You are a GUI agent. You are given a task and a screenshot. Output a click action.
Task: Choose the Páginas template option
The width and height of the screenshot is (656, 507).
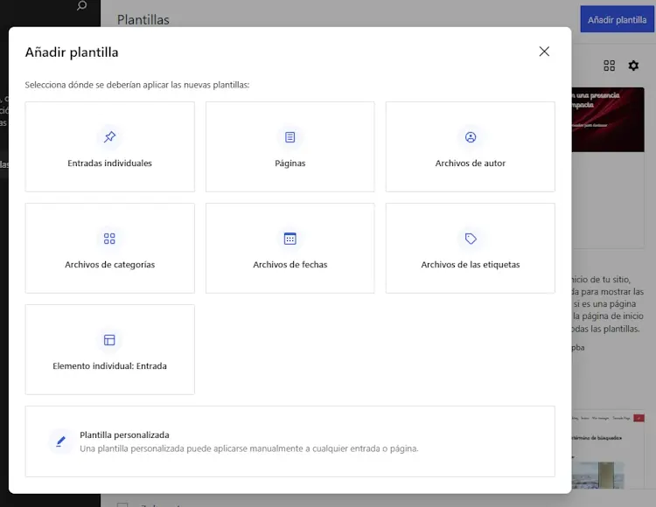[x=290, y=147]
